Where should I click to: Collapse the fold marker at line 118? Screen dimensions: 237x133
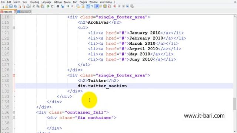[14, 17]
